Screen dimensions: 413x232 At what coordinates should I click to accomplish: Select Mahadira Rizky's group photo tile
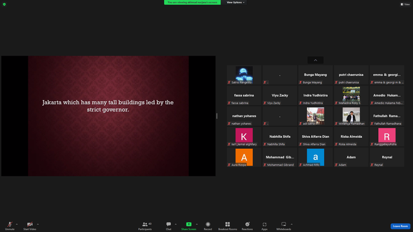(x=351, y=95)
